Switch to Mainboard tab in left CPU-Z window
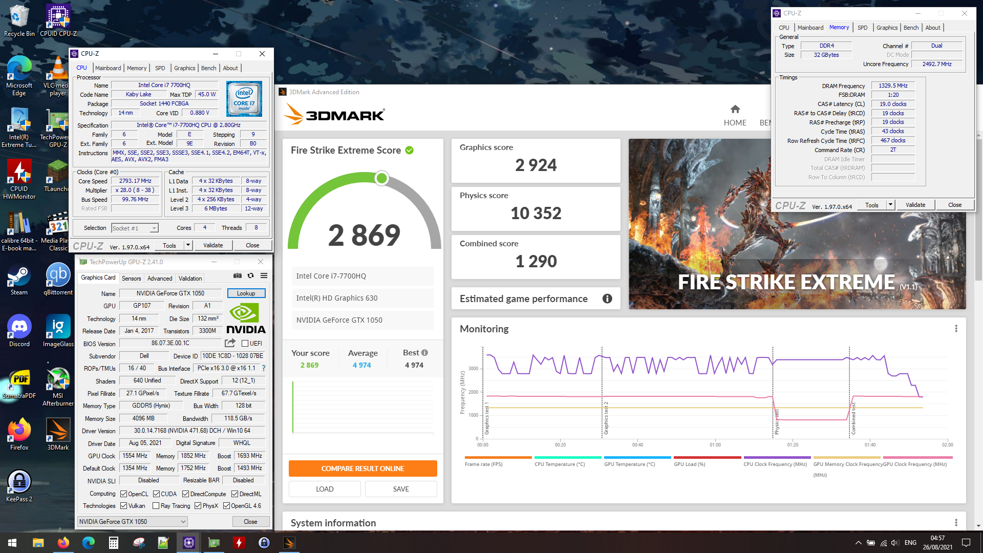This screenshot has width=983, height=553. [x=108, y=68]
